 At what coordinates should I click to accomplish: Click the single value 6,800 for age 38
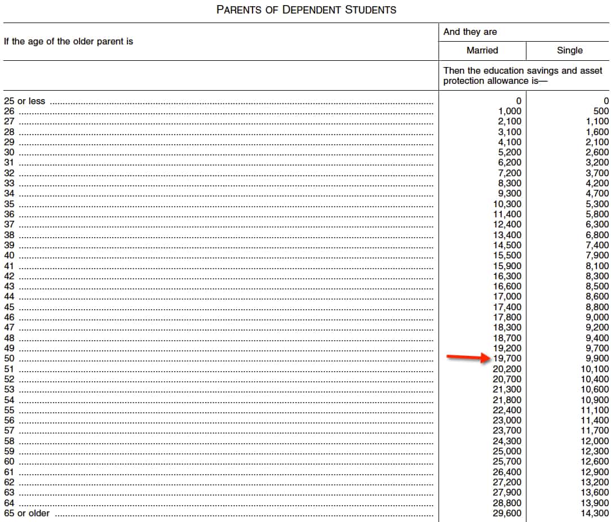point(597,235)
